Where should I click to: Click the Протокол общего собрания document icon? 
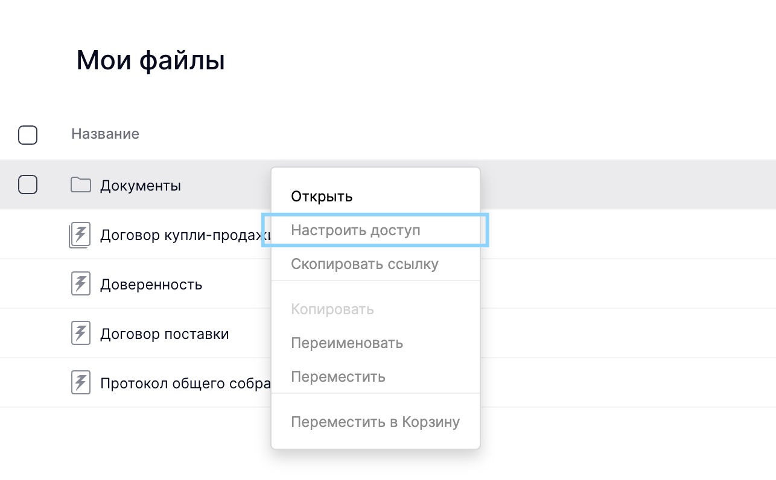coord(81,383)
